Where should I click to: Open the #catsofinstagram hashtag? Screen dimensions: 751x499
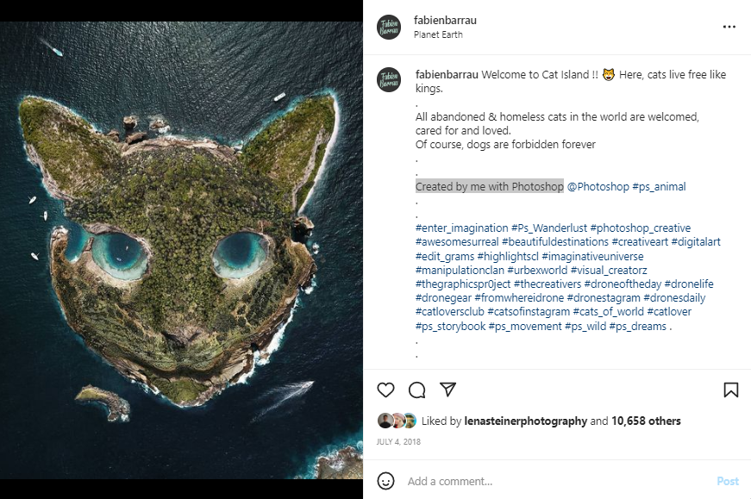[529, 312]
